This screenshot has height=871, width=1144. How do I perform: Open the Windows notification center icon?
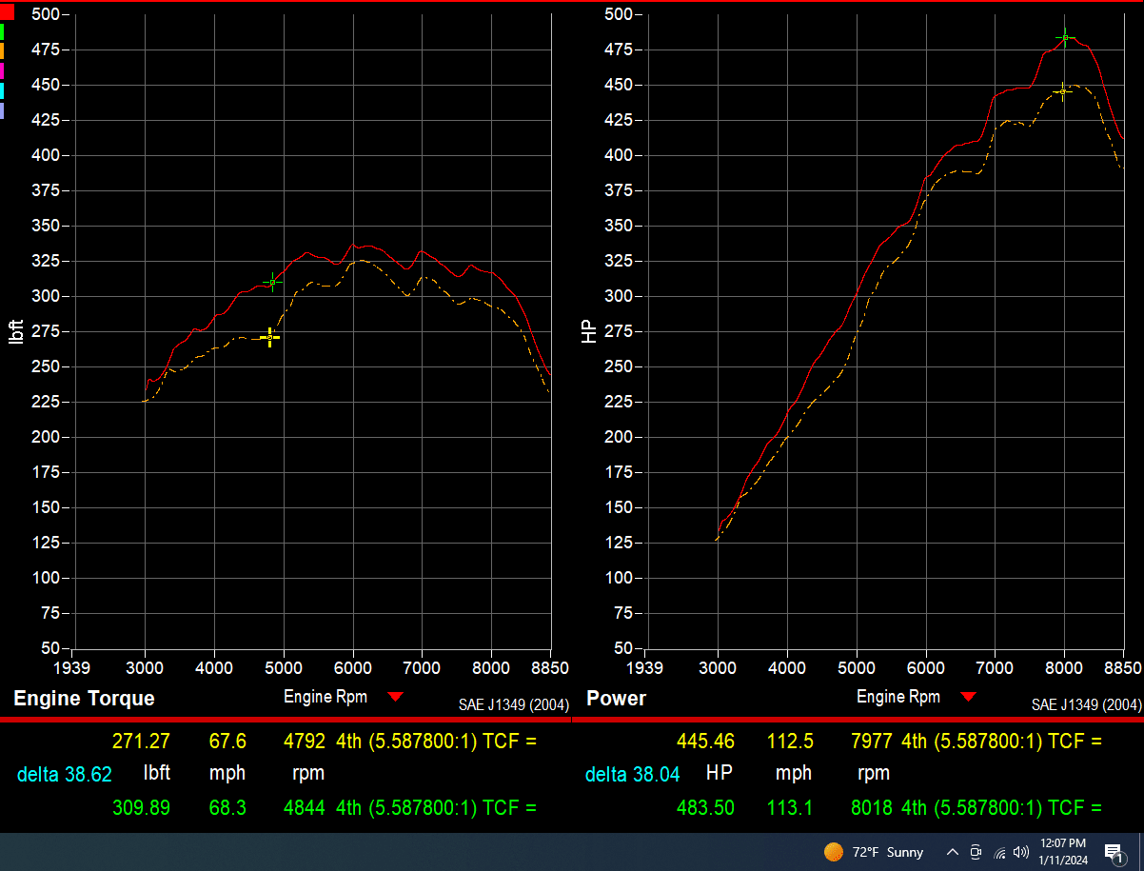click(x=1113, y=852)
